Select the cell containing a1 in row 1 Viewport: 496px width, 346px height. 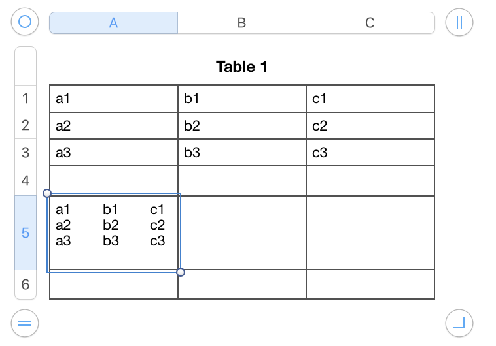tap(114, 99)
